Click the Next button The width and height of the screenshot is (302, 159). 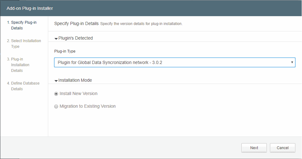[x=254, y=148]
